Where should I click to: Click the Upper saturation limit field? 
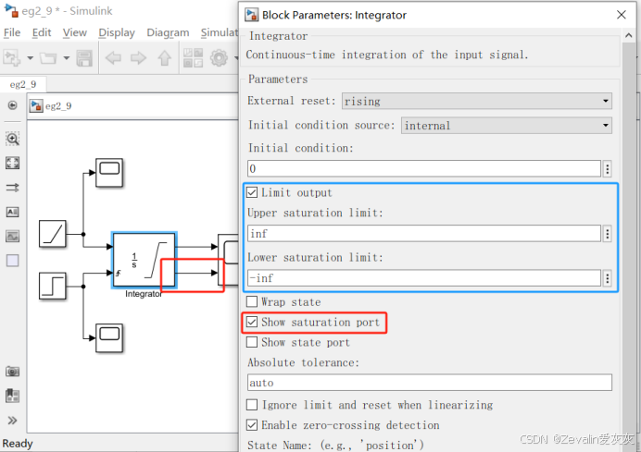pyautogui.click(x=424, y=233)
